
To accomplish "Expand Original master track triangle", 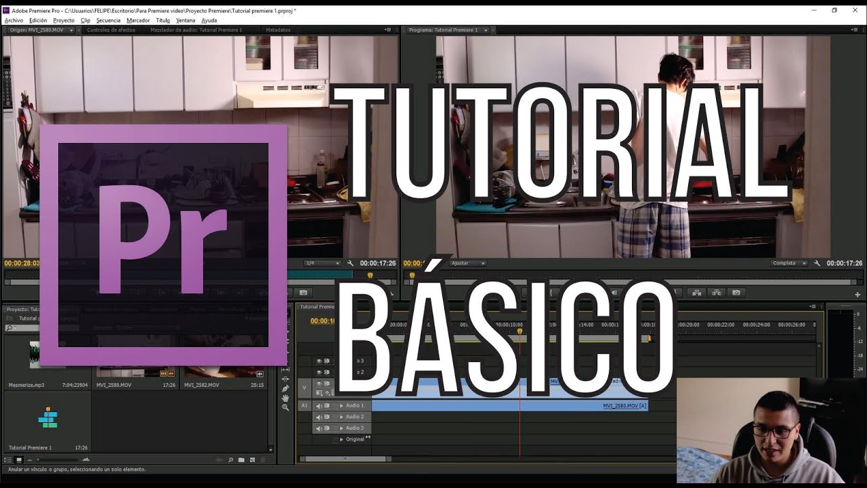I will (x=341, y=439).
